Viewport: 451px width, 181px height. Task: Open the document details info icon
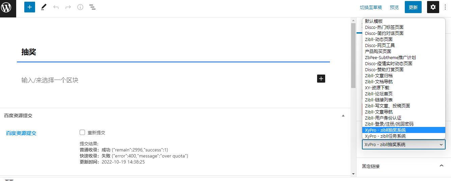coord(80,7)
